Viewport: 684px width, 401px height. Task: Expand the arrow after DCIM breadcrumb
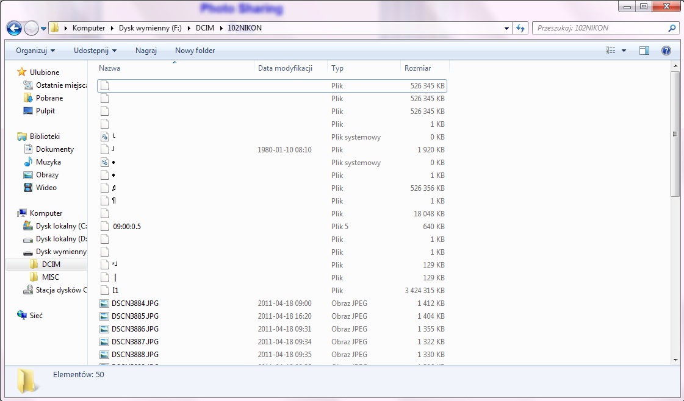(x=221, y=28)
